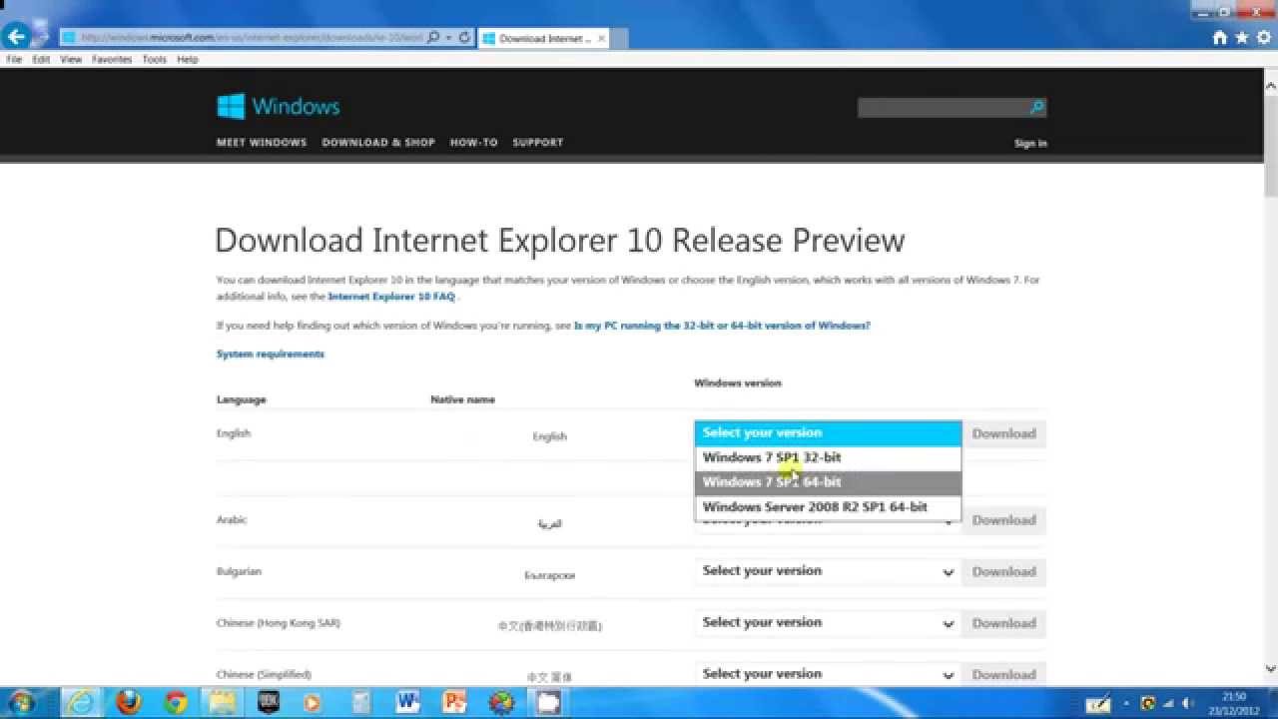Open the Windows Start button

20,702
